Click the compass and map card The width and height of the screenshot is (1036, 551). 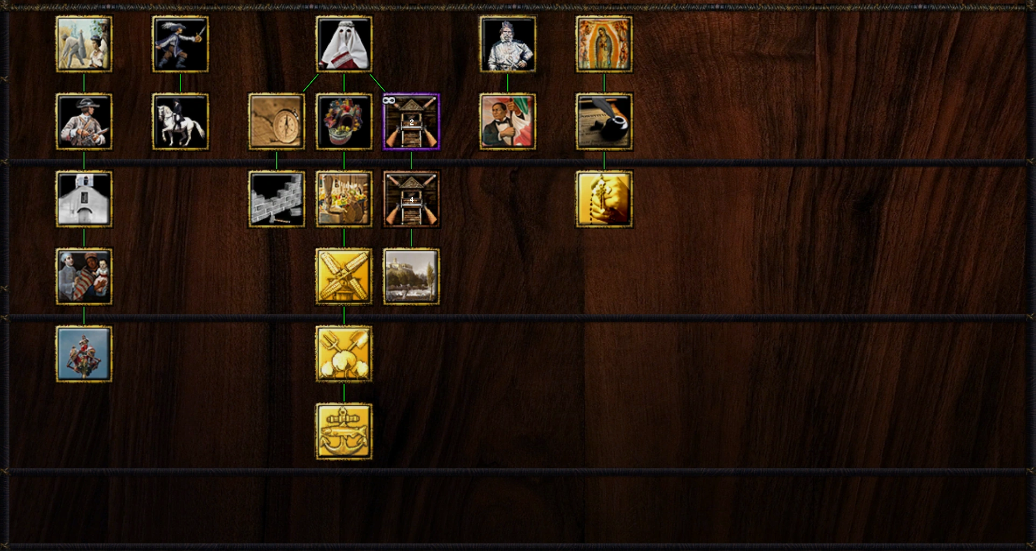tap(277, 122)
